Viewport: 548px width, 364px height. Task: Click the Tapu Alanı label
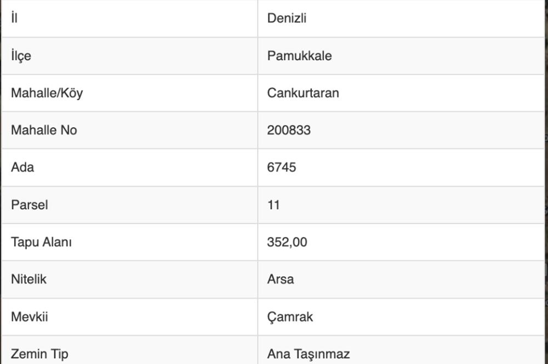(41, 242)
